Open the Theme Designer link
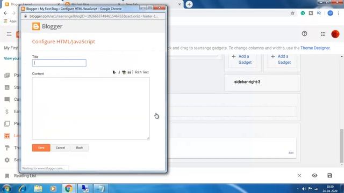This screenshot has height=193, width=344. (315, 48)
